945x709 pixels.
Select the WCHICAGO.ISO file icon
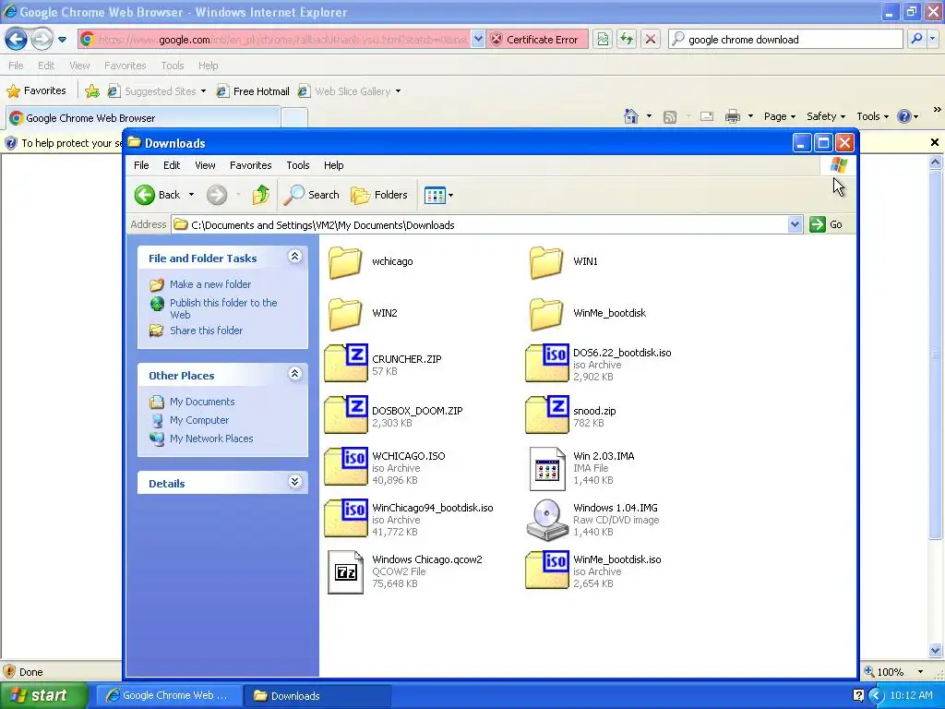(x=346, y=466)
